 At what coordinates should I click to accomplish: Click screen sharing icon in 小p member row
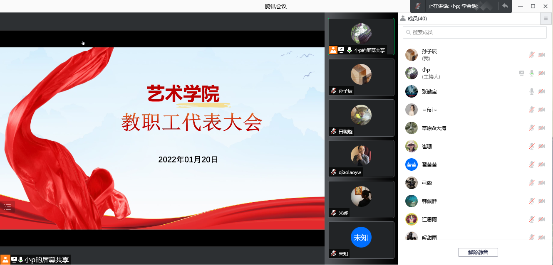pyautogui.click(x=522, y=73)
